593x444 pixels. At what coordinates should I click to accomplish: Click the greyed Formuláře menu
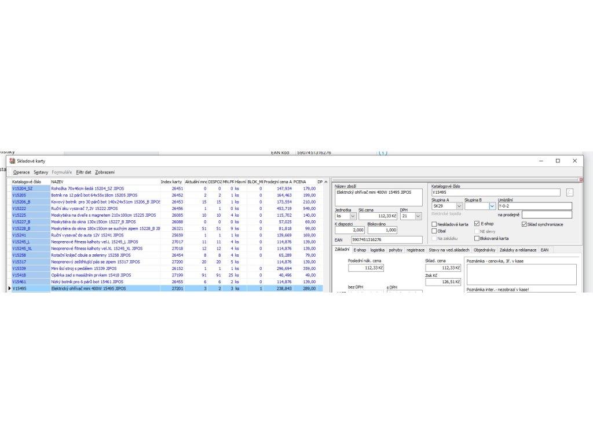pos(61,172)
